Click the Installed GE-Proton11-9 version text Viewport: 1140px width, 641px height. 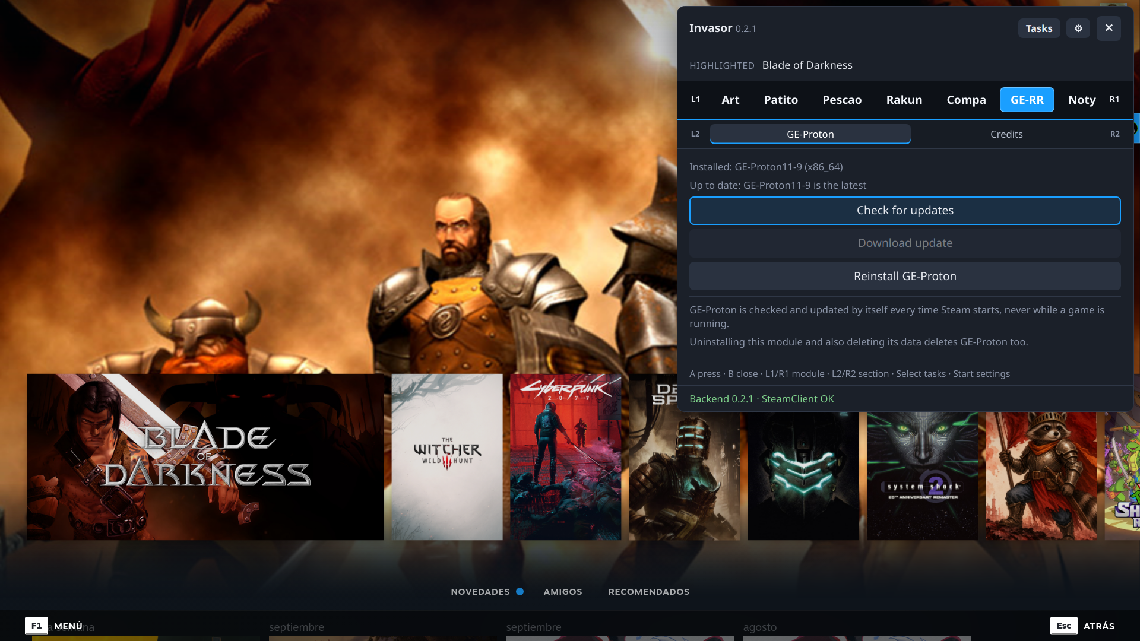tap(766, 167)
